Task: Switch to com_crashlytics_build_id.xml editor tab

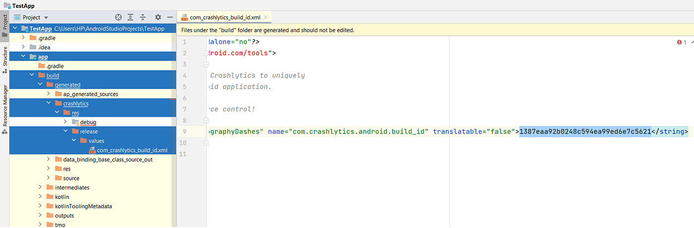Action: (x=225, y=17)
